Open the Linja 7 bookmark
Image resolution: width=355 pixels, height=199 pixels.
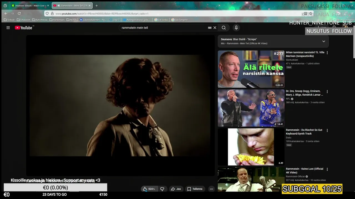tap(114, 20)
